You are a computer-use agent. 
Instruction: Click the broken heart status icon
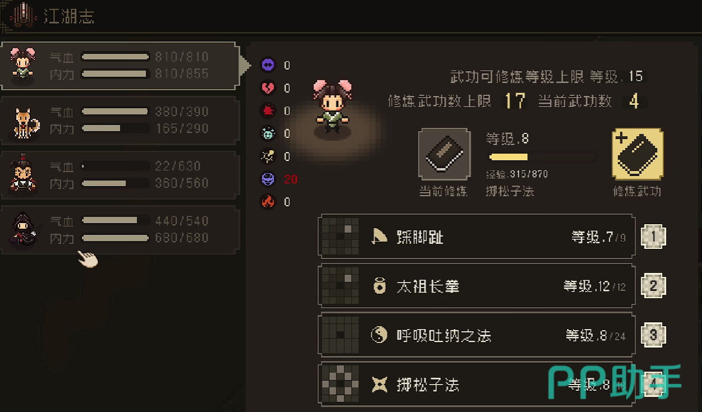(268, 88)
